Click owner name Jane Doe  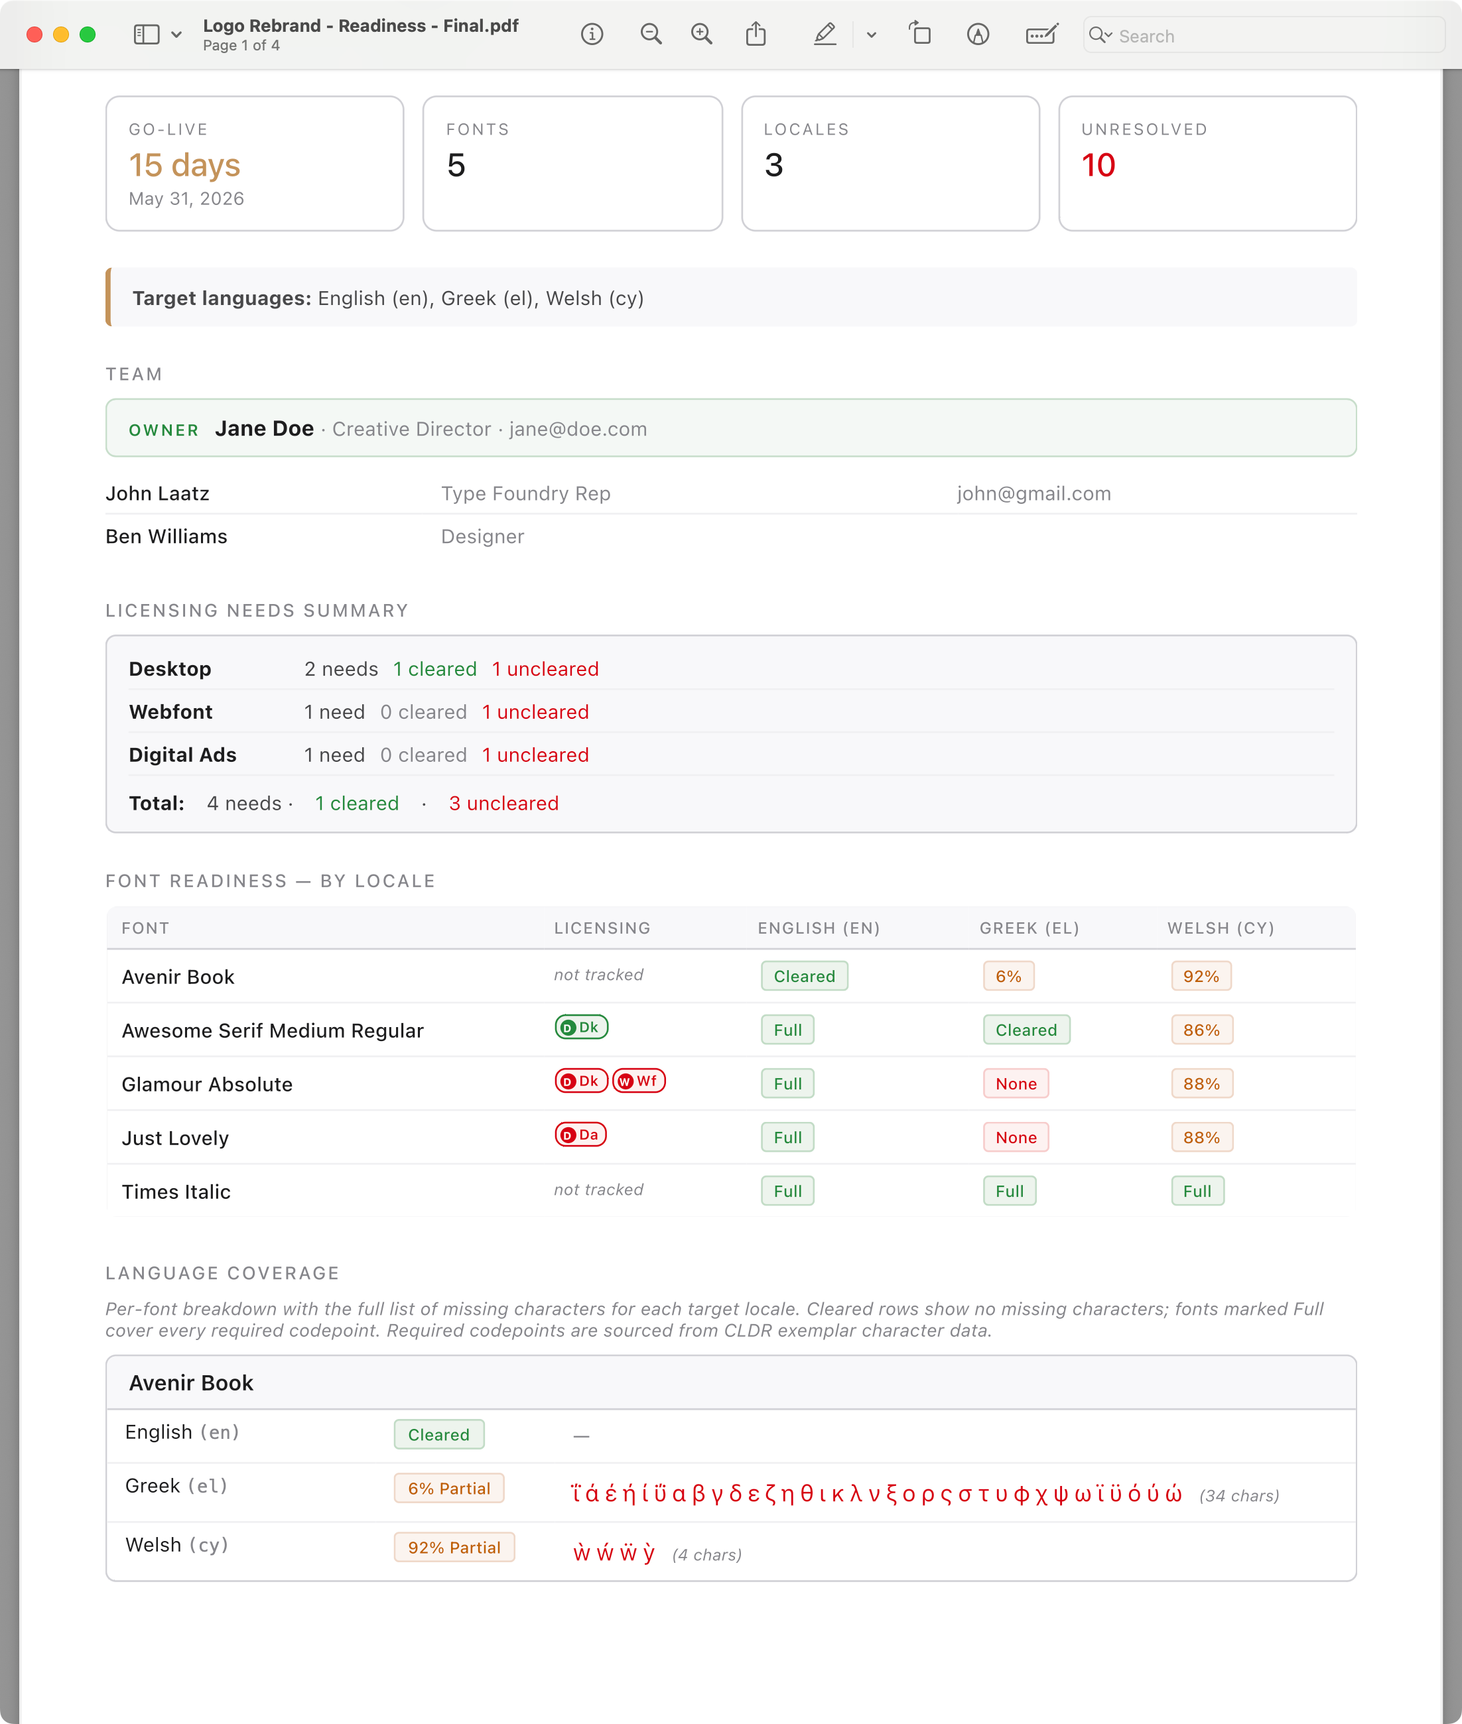tap(265, 428)
